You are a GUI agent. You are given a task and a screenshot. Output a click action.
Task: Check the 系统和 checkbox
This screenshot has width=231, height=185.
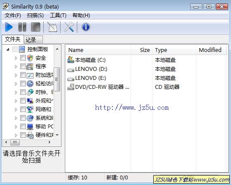[23, 118]
